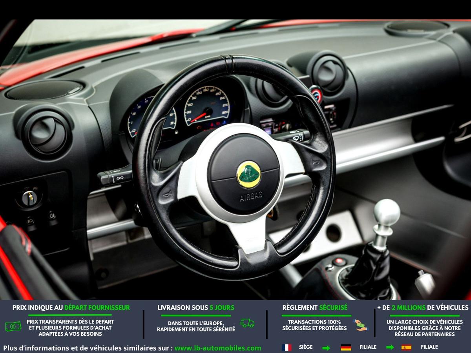Click the green arrow after 'SIÈGE'
The width and height of the screenshot is (471, 353).
pyautogui.click(x=326, y=348)
